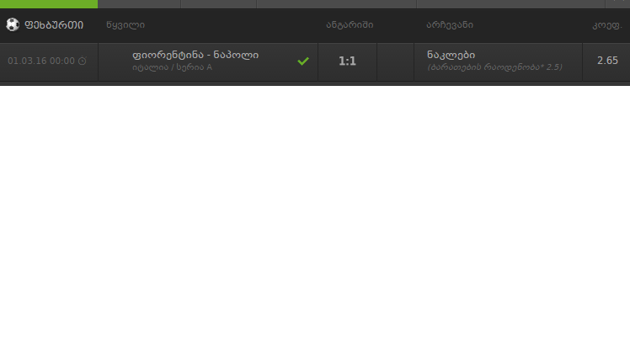
Task: Click the ბარათების რაოდენობა* 2.5 note
Action: (x=494, y=67)
